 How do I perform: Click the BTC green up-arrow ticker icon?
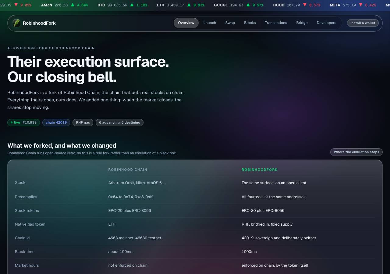point(132,5)
